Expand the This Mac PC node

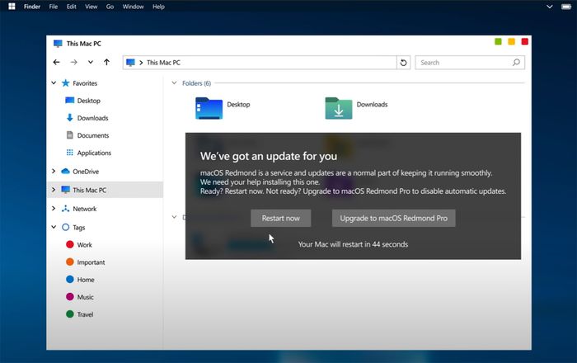coord(54,190)
